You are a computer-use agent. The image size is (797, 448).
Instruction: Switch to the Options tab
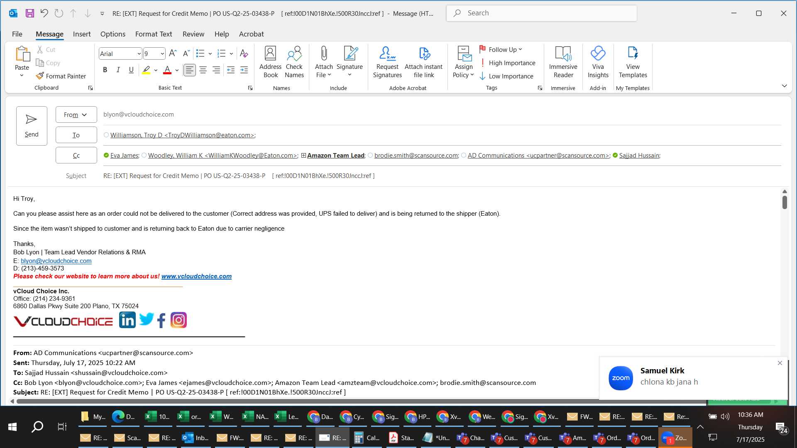(x=112, y=34)
